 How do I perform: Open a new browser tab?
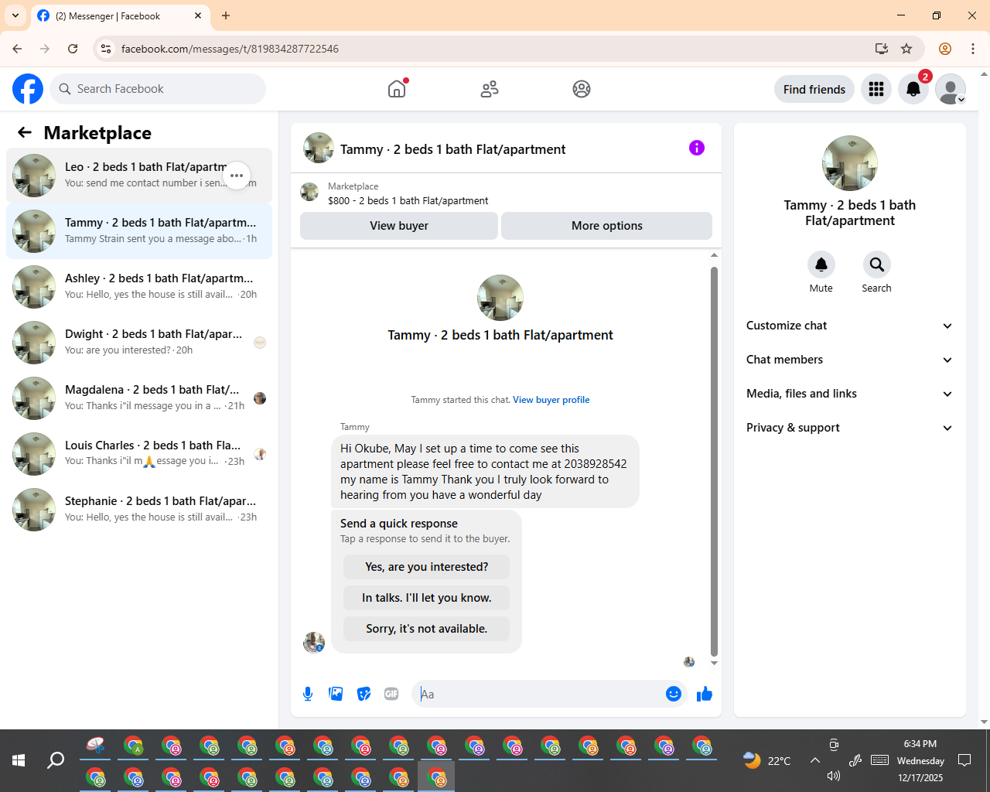pyautogui.click(x=226, y=15)
